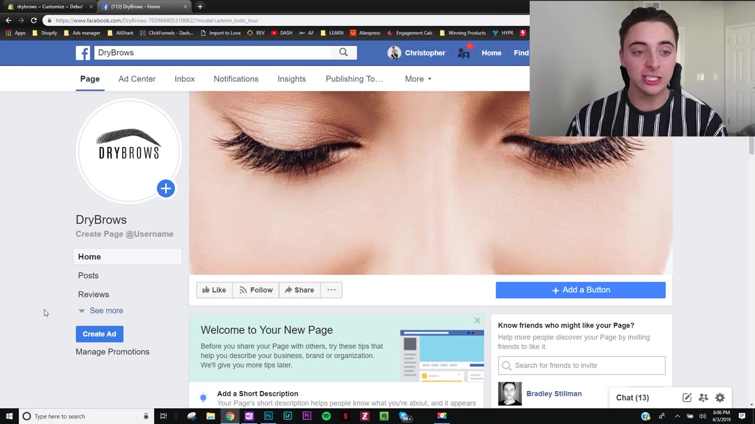Open a new browser tab with plus
Viewport: 755px width, 424px height.
(x=200, y=6)
